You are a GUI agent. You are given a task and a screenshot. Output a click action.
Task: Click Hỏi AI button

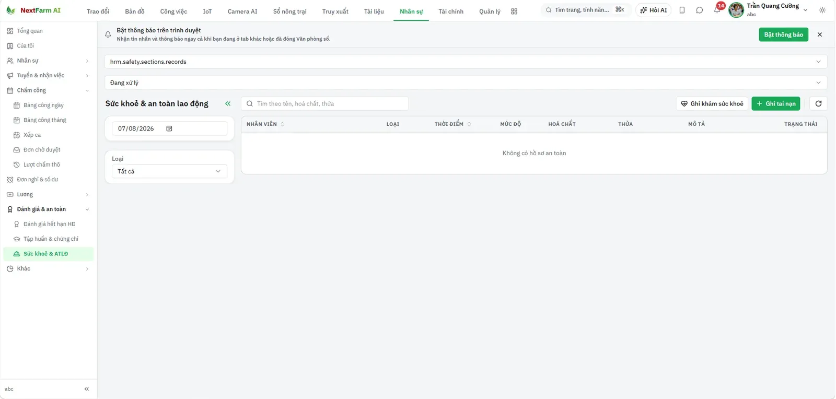pos(654,10)
